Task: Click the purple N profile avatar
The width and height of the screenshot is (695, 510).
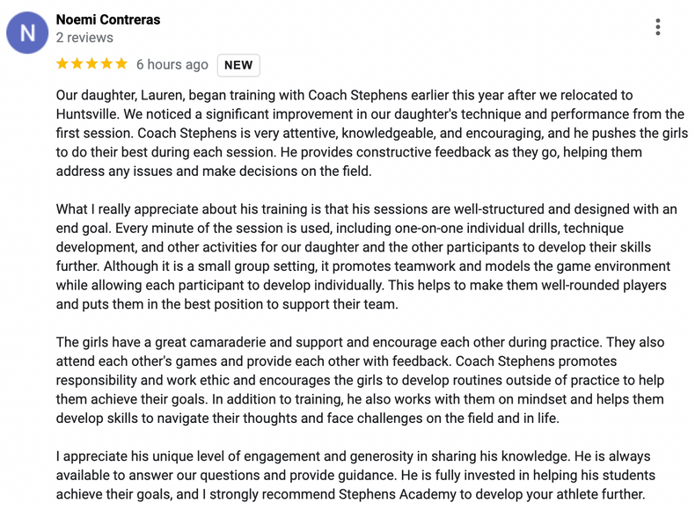Action: pos(27,33)
